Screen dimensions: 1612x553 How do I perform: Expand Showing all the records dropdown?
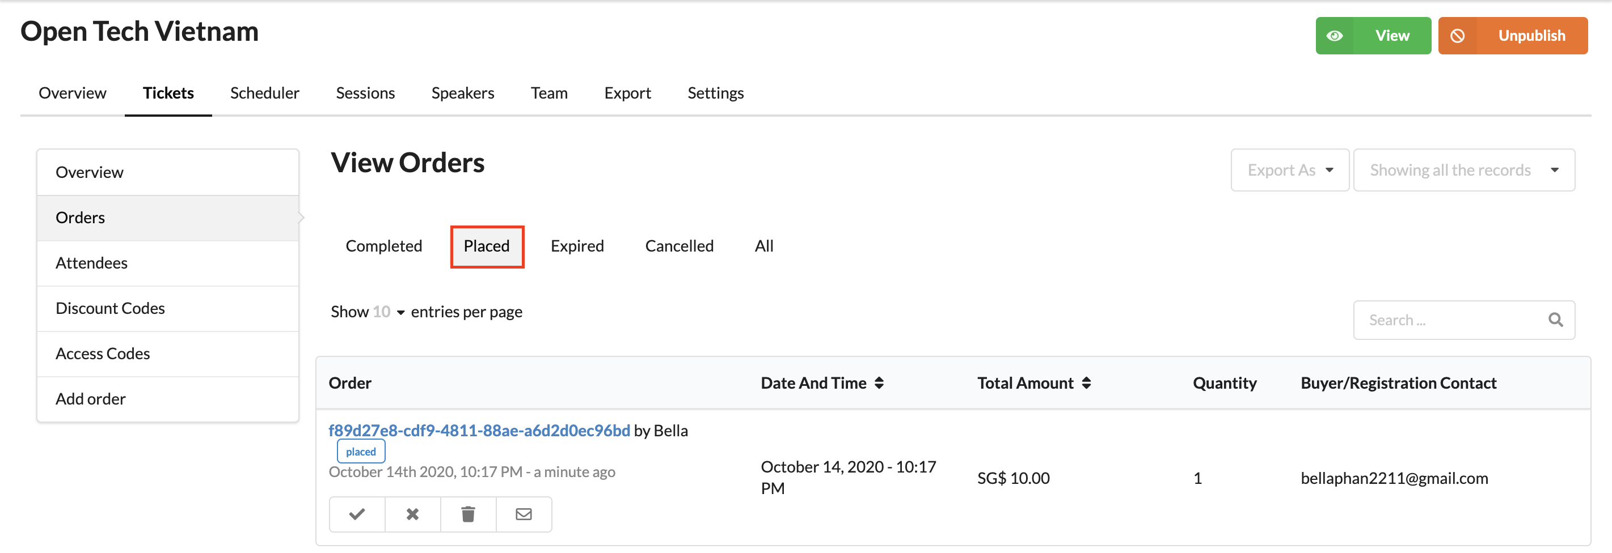click(x=1464, y=170)
